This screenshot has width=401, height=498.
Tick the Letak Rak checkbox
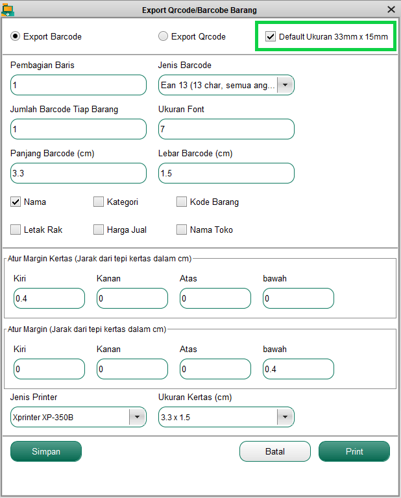(x=16, y=230)
